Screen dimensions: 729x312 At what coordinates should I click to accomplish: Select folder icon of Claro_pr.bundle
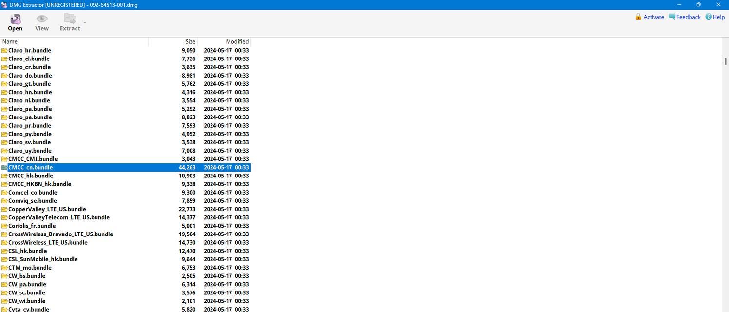pyautogui.click(x=4, y=125)
